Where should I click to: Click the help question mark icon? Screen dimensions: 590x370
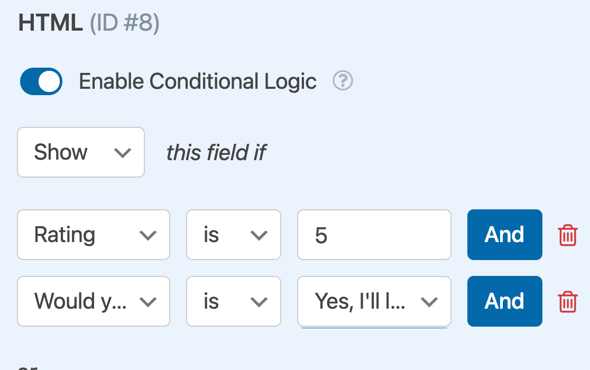[x=343, y=81]
